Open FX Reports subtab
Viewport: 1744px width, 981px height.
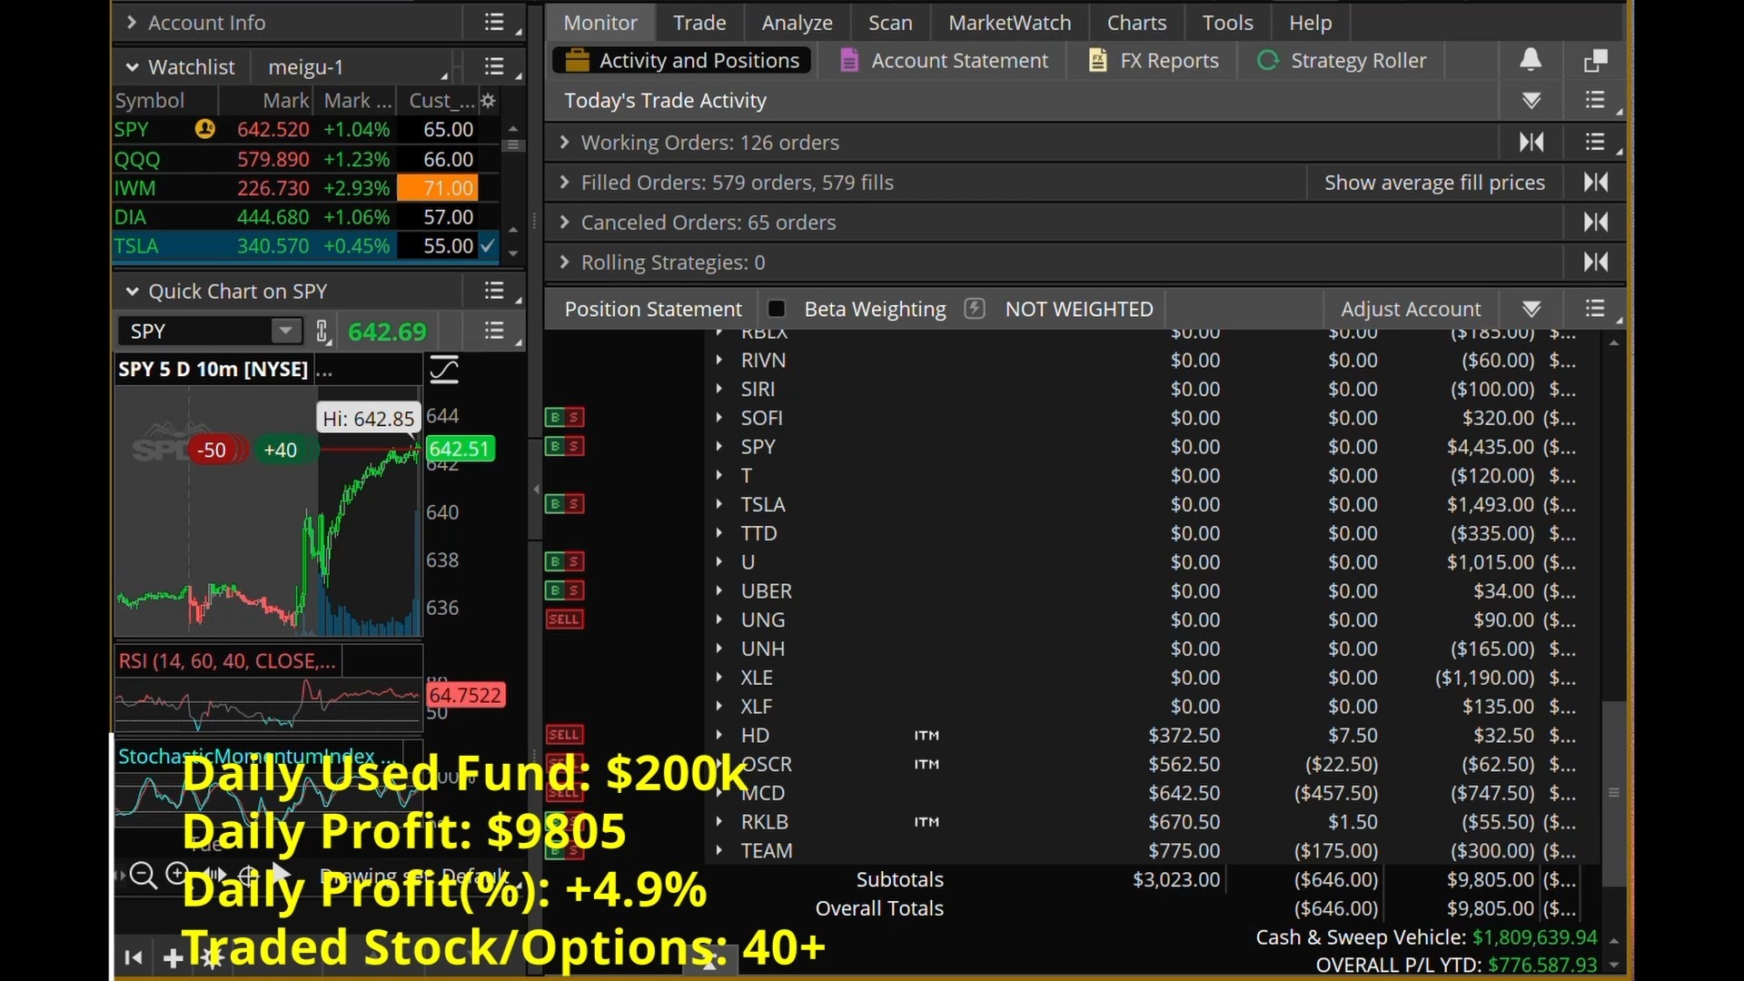1154,61
